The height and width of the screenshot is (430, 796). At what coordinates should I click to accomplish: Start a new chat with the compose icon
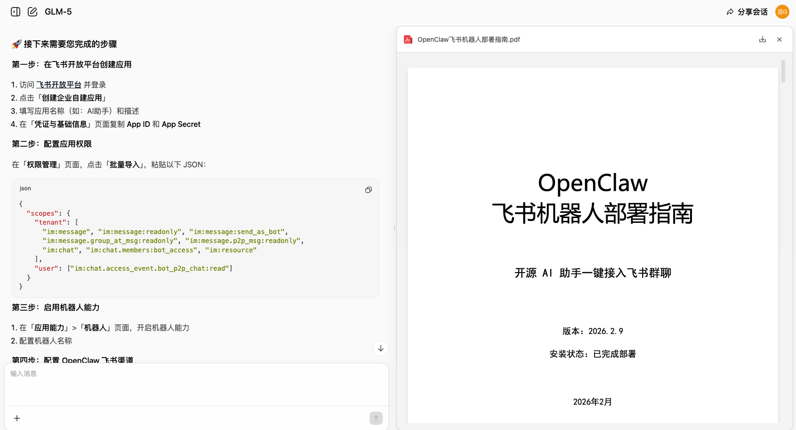coord(32,11)
